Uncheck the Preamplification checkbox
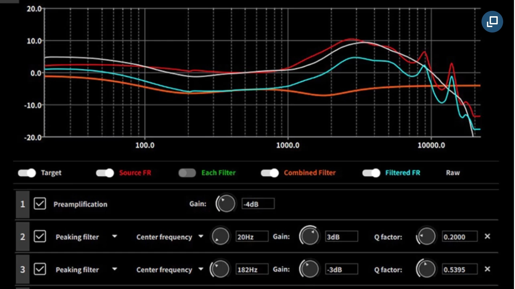Viewport: 515px width, 289px height. pyautogui.click(x=40, y=204)
